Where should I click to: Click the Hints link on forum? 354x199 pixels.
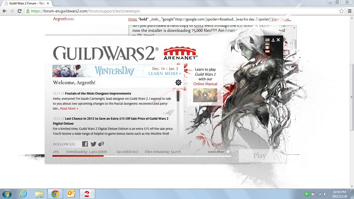tap(132, 19)
